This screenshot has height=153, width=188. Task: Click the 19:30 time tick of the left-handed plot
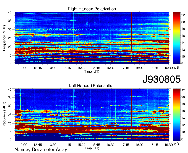click(168, 145)
